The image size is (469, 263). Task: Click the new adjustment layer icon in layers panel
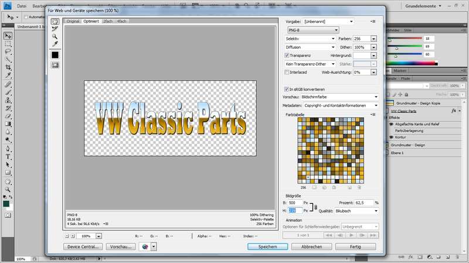430,257
